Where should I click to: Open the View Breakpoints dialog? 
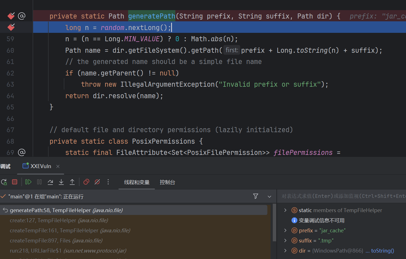[86, 182]
